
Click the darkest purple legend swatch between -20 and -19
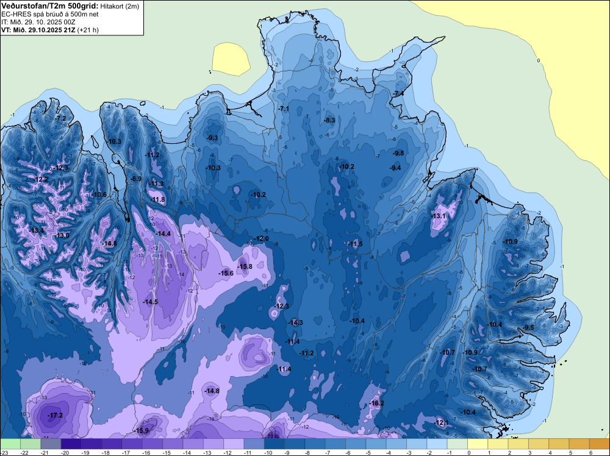point(71,444)
